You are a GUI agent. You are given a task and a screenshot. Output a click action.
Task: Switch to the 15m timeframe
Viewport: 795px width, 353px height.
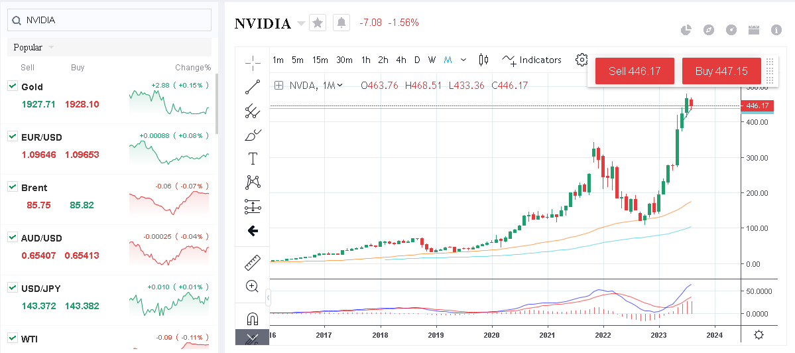320,60
